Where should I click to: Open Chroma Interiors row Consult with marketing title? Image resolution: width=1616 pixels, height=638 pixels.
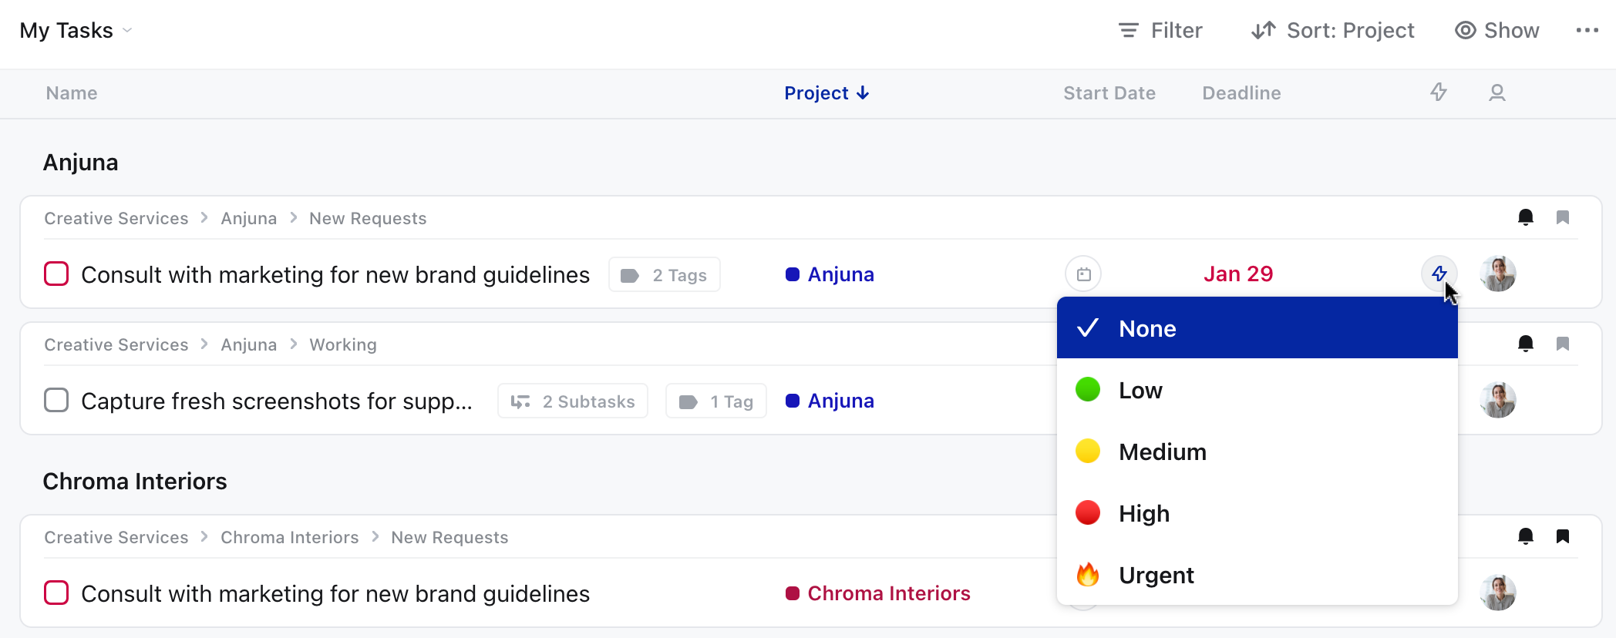335,594
